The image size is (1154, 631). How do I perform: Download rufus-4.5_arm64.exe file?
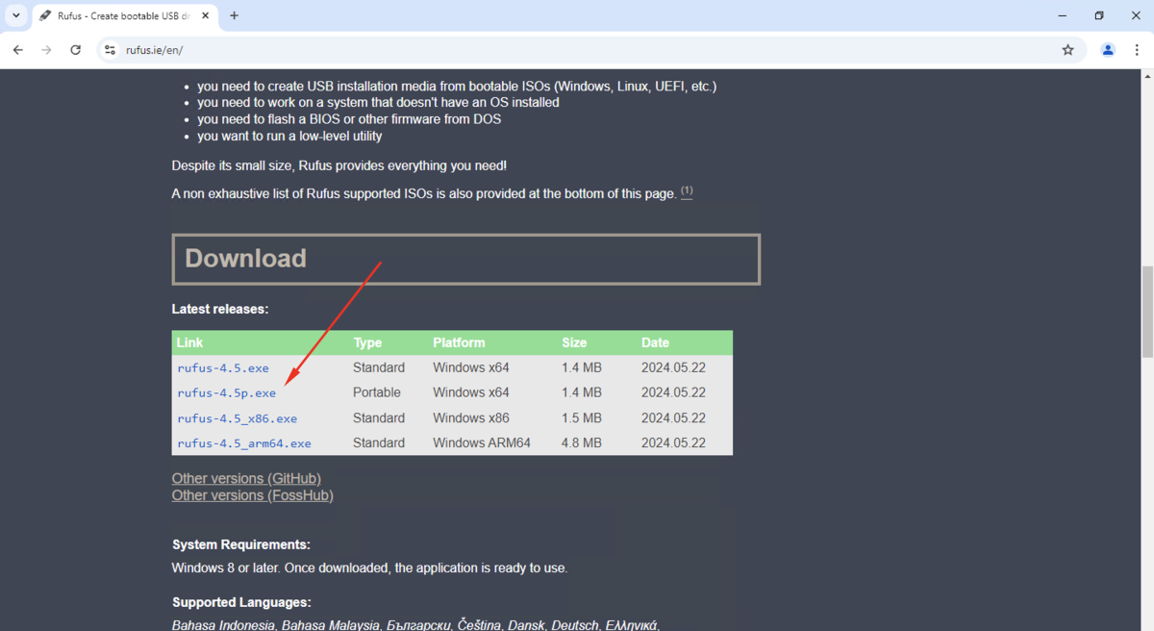point(244,443)
